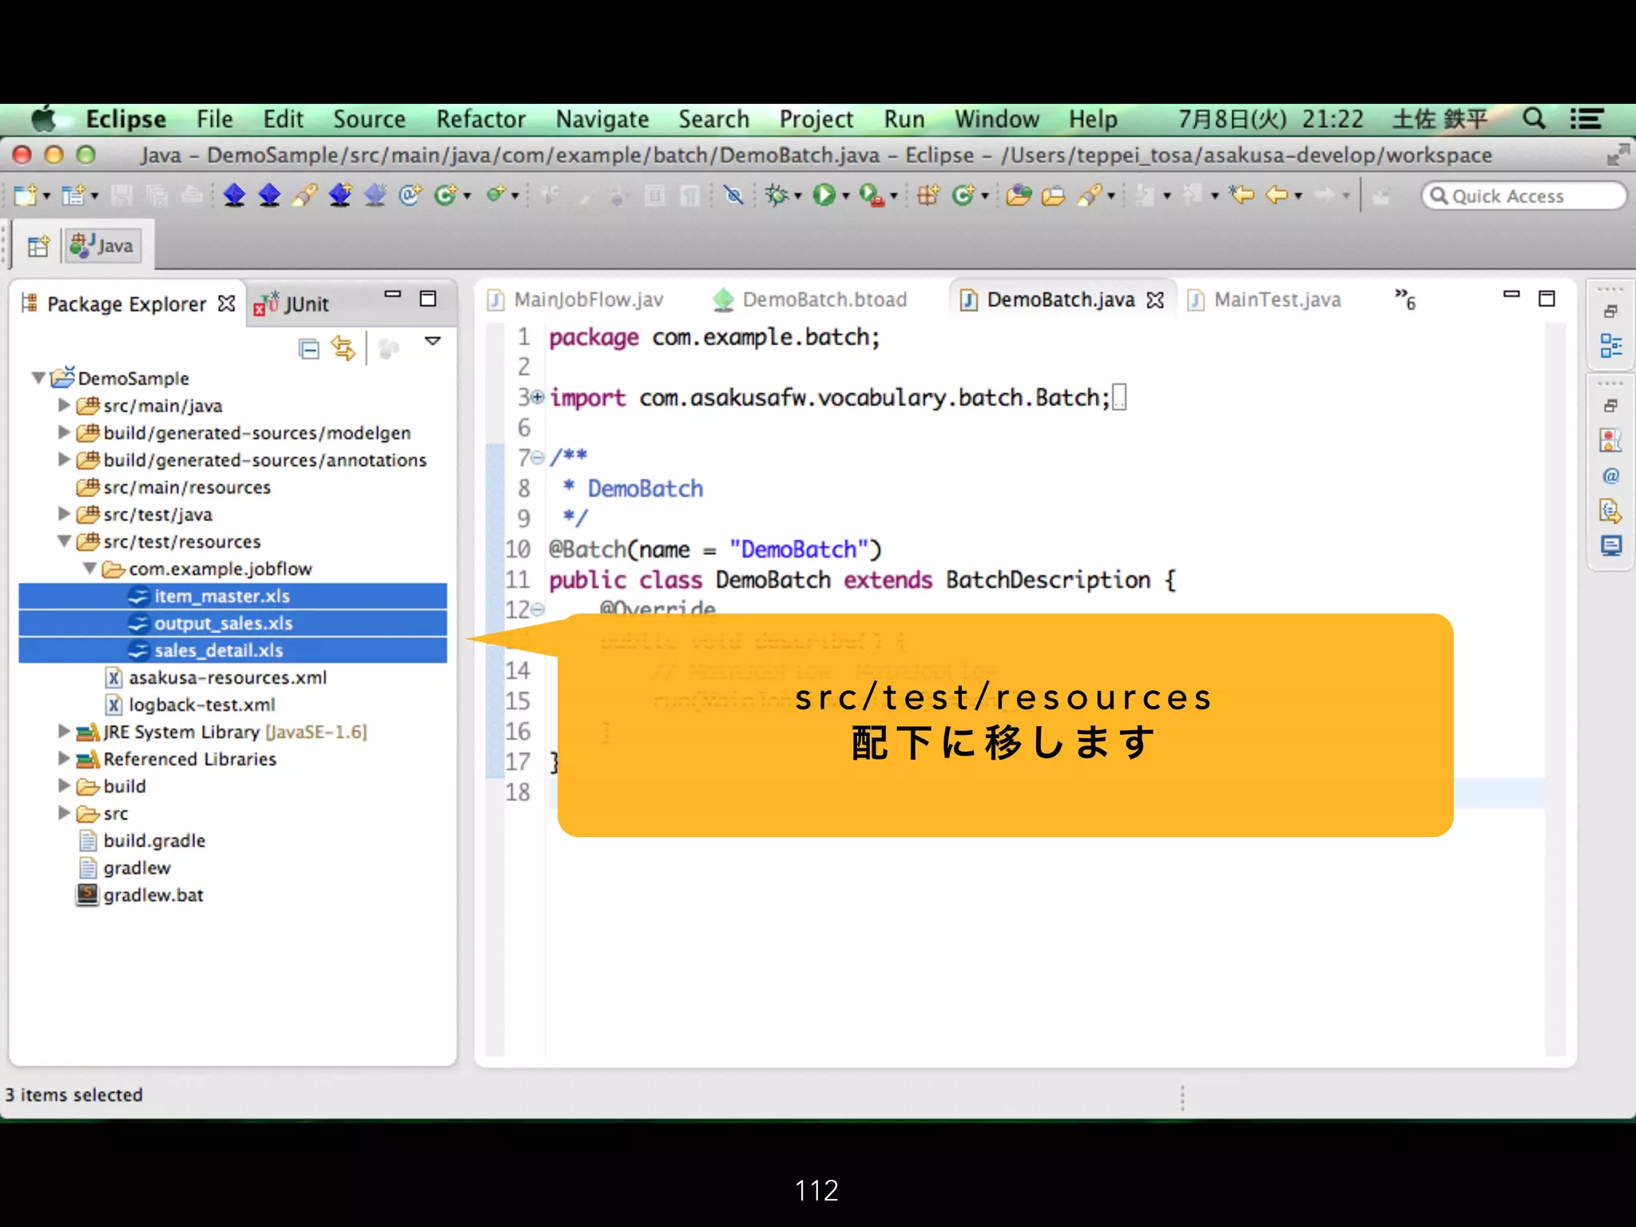This screenshot has width=1636, height=1227.
Task: Open the Refactor menu
Action: [x=480, y=119]
